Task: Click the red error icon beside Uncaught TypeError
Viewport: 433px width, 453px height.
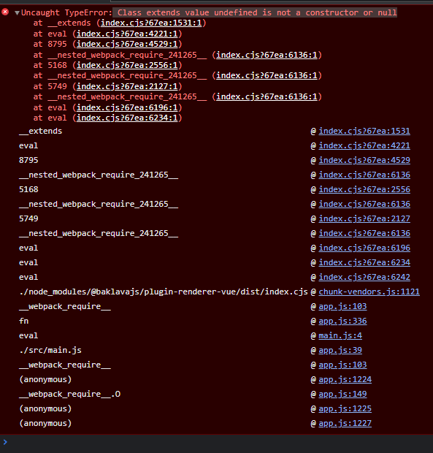Action: point(5,12)
